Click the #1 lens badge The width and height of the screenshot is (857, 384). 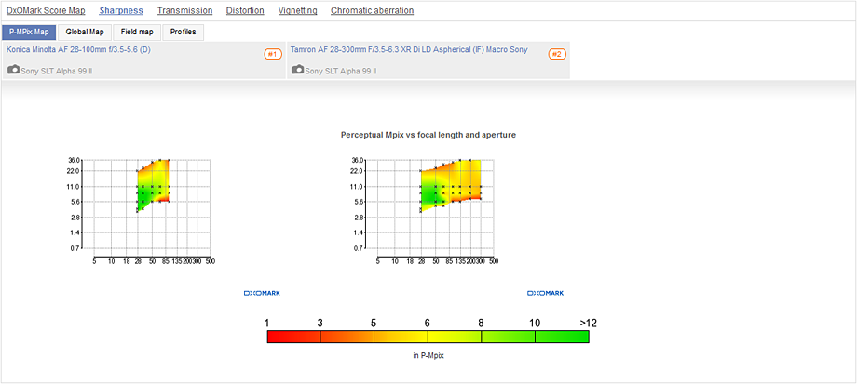click(273, 54)
